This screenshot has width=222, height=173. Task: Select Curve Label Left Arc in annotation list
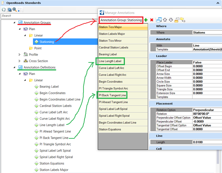click(x=123, y=68)
